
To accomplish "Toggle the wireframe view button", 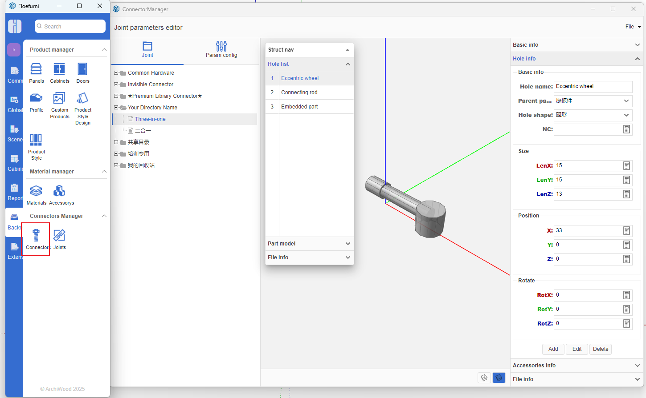I will [x=484, y=378].
